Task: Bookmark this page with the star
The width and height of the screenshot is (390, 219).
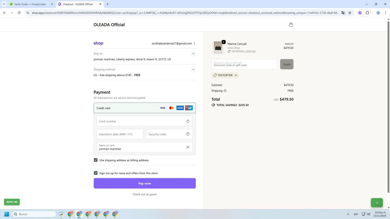Action: 350,13
